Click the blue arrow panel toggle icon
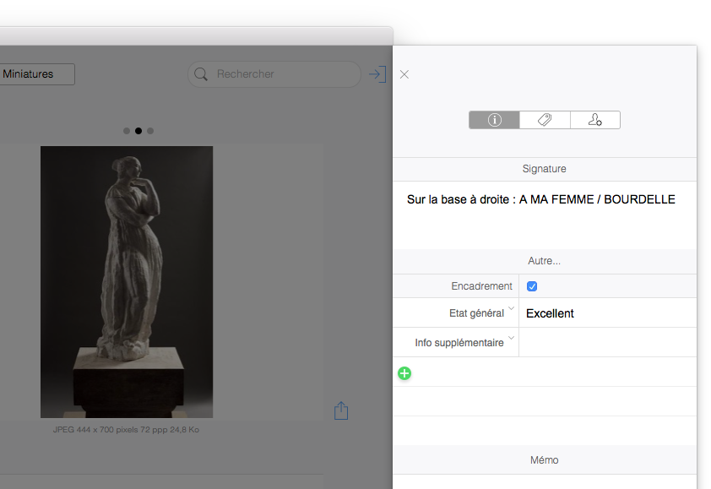 [x=377, y=74]
